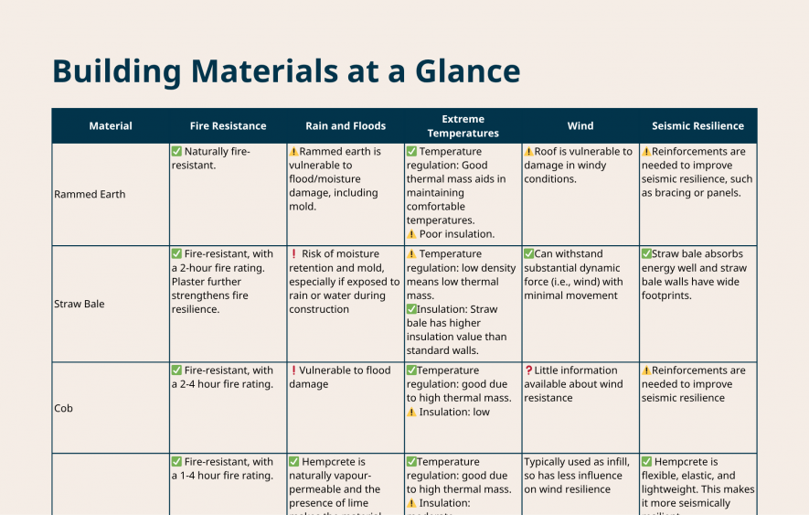
Task: Click warning icon beside Cob's "Insulation: low"
Action: pyautogui.click(x=411, y=413)
